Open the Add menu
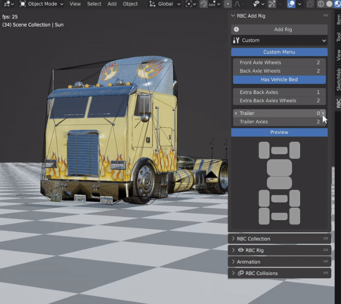 point(112,4)
